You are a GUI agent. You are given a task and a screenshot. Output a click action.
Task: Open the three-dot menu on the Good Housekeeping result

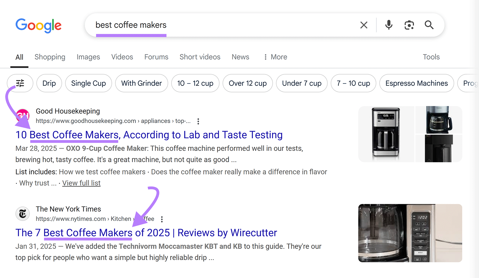(x=198, y=121)
